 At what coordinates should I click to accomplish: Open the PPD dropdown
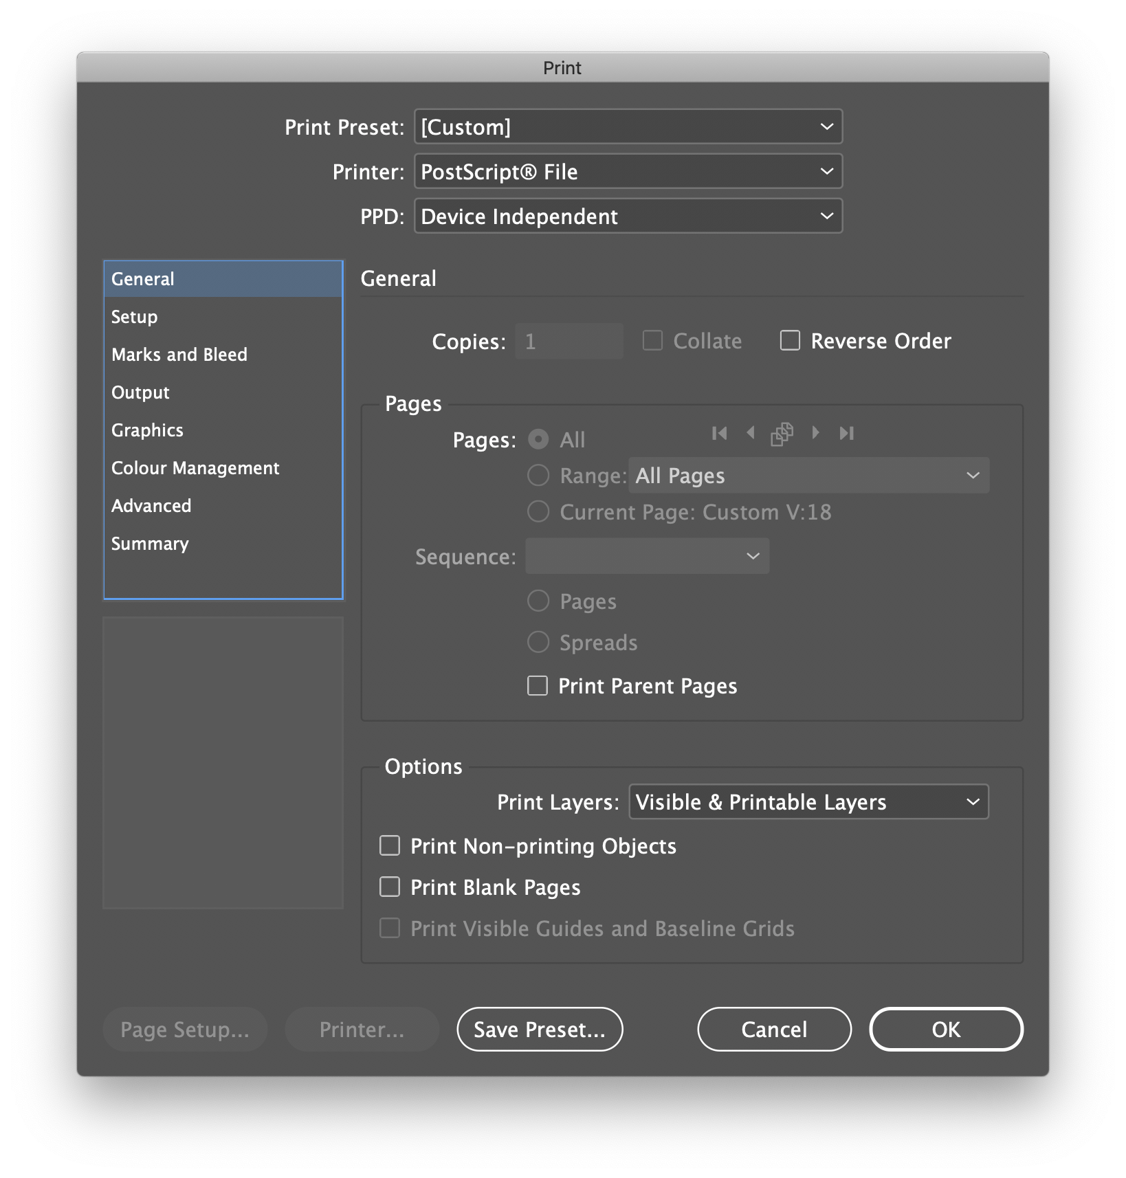pyautogui.click(x=627, y=216)
